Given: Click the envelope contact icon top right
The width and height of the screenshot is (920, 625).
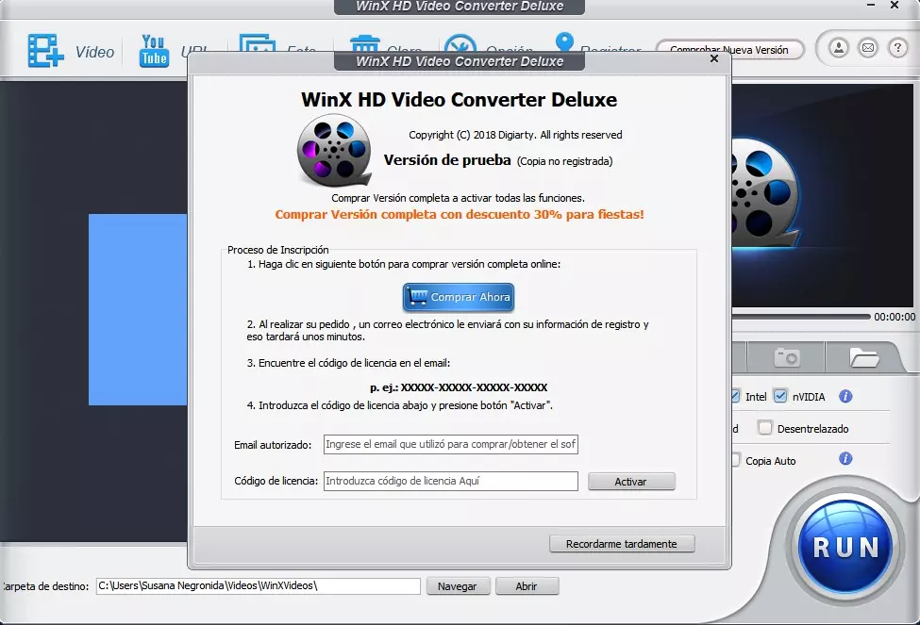Looking at the screenshot, I should pyautogui.click(x=867, y=47).
